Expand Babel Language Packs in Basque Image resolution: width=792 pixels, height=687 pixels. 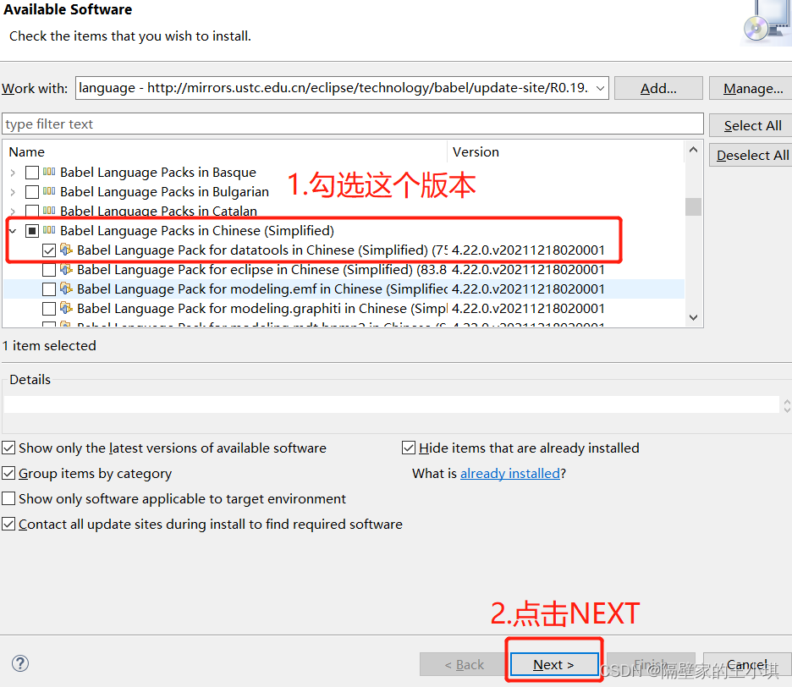(13, 173)
